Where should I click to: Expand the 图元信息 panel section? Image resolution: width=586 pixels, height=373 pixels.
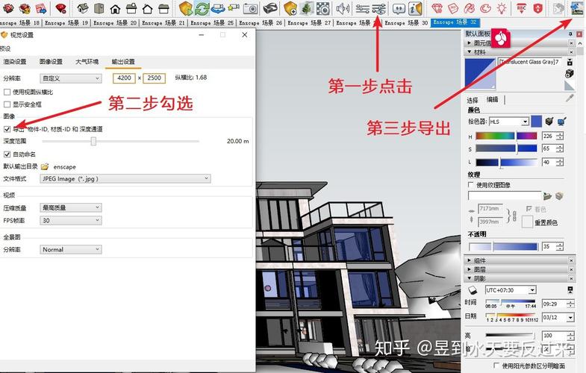tap(520, 43)
